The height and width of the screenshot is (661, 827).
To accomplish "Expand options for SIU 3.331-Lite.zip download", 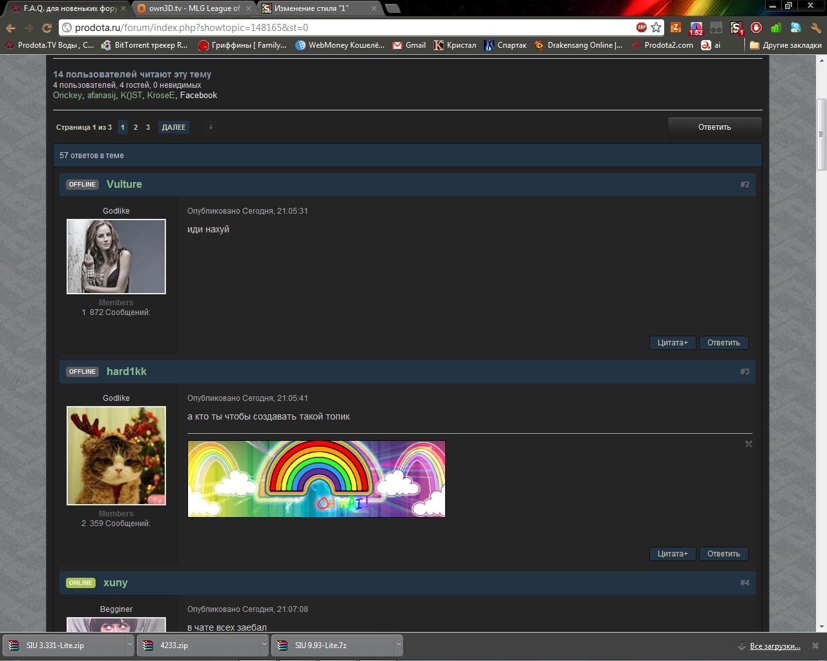I will click(x=130, y=645).
